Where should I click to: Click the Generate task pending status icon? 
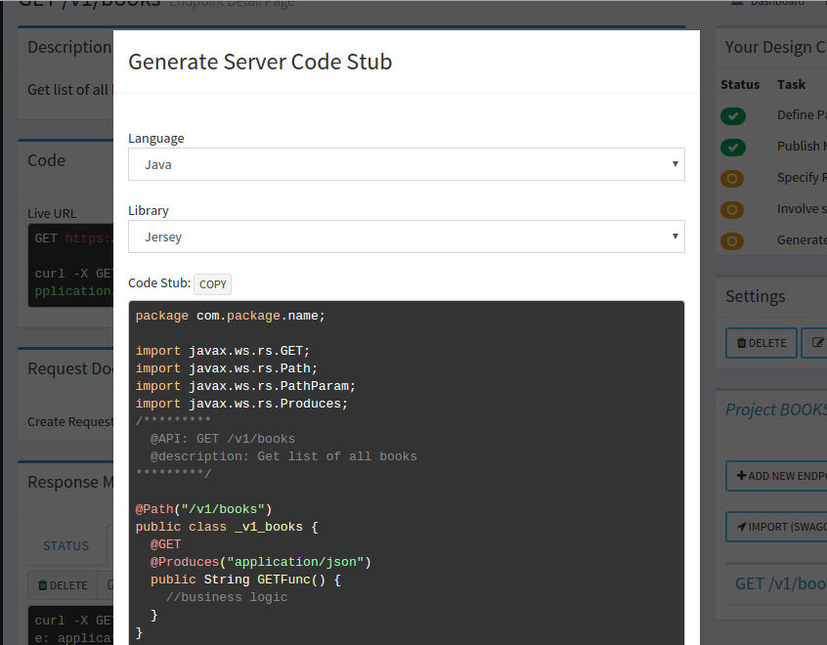coord(732,241)
